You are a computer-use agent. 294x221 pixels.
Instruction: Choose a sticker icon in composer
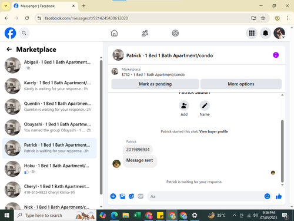(131, 196)
